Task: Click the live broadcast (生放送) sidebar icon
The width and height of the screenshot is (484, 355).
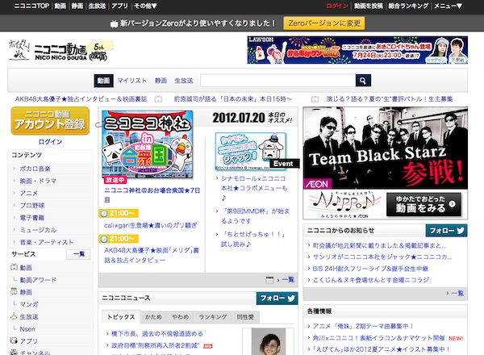Action: click(x=14, y=317)
